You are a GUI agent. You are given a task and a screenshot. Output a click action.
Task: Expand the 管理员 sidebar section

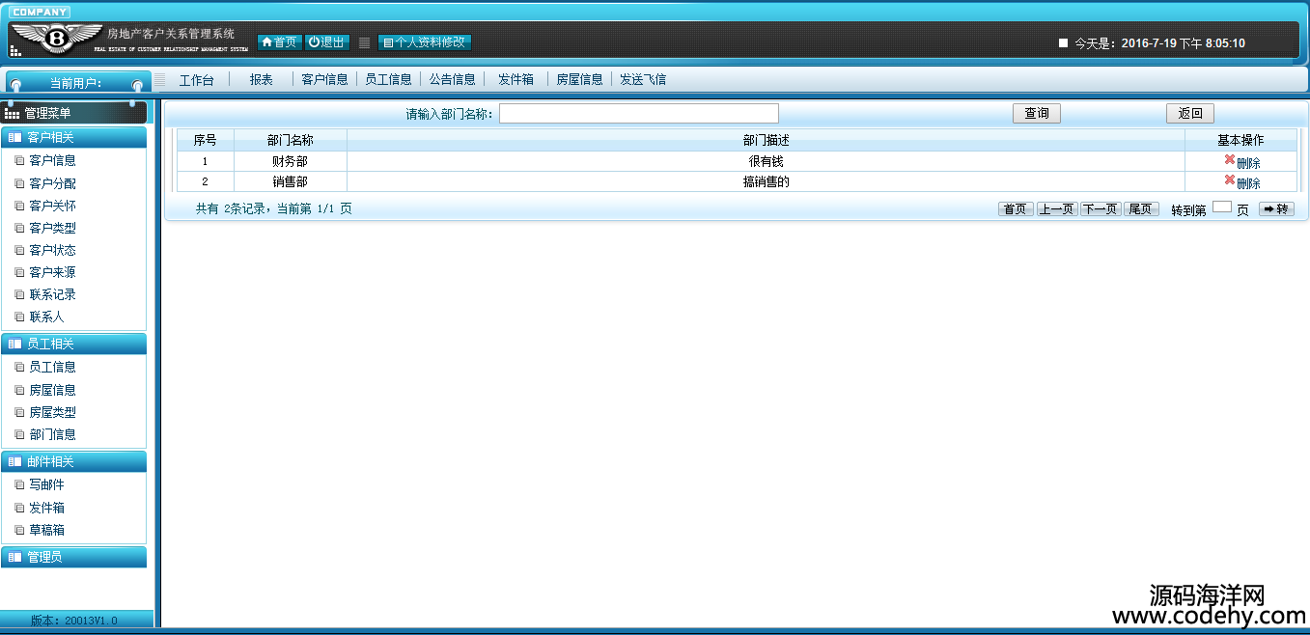pos(74,558)
